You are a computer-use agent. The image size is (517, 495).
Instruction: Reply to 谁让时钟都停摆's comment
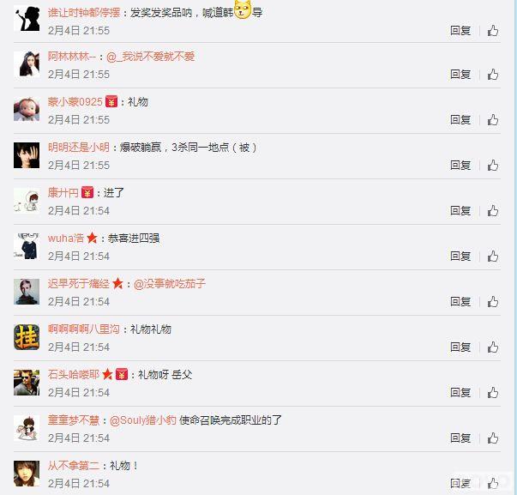[460, 31]
